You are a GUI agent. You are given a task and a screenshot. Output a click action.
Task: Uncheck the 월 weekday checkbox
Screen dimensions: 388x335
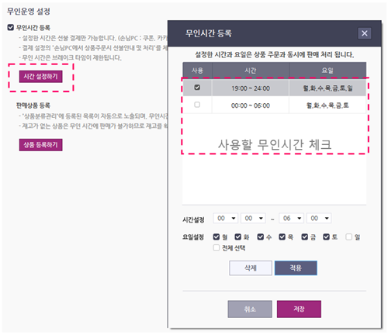[x=217, y=237]
